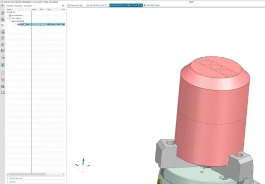Open the blue f(x) sidebar icon

(3, 51)
